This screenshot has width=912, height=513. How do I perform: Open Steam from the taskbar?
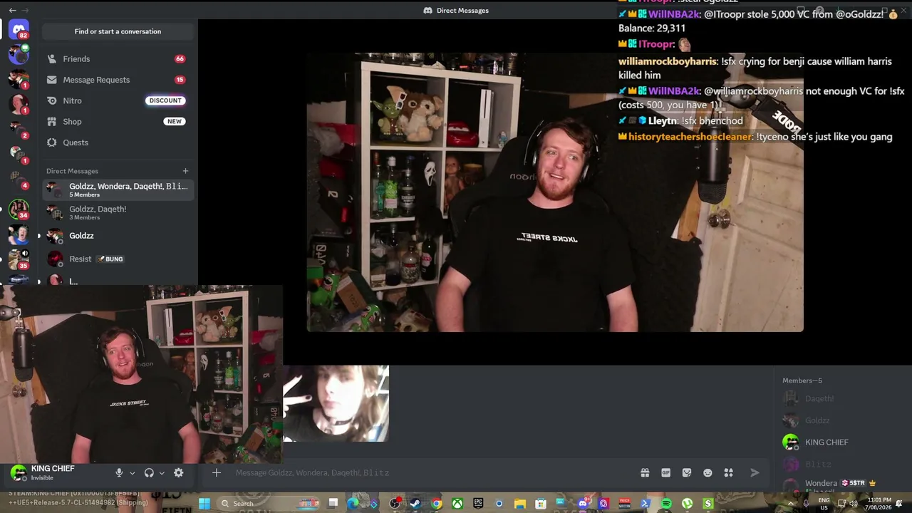coord(415,504)
